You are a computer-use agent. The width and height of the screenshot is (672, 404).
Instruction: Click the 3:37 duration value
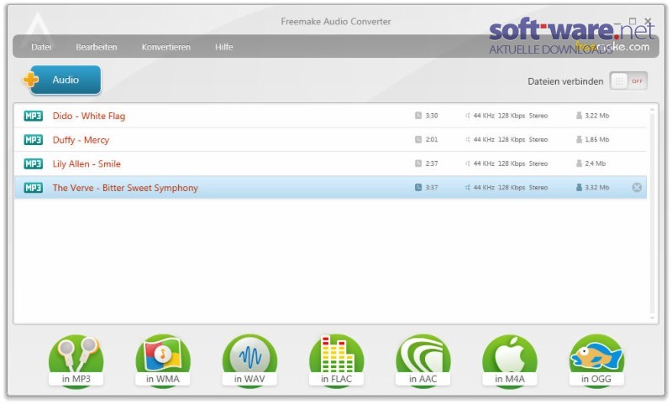(432, 187)
